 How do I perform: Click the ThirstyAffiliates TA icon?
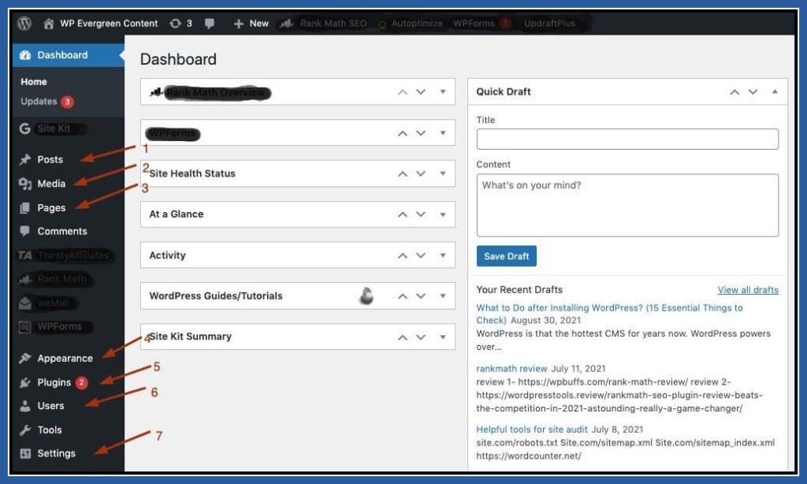coord(24,255)
